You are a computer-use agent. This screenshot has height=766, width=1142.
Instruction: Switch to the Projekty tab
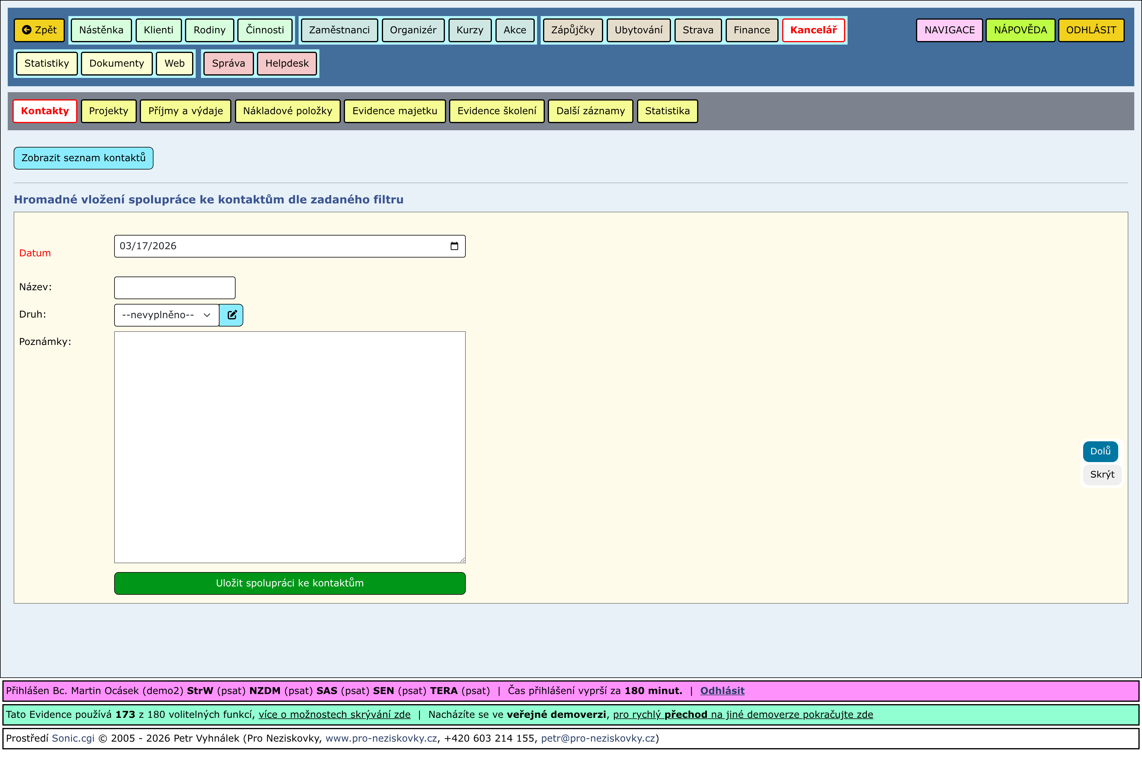(109, 112)
